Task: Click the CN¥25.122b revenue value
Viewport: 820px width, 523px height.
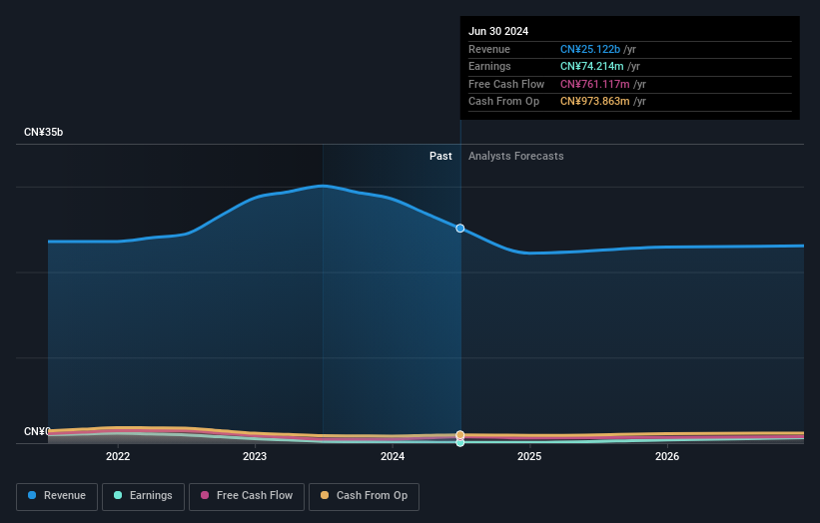Action: click(x=590, y=49)
